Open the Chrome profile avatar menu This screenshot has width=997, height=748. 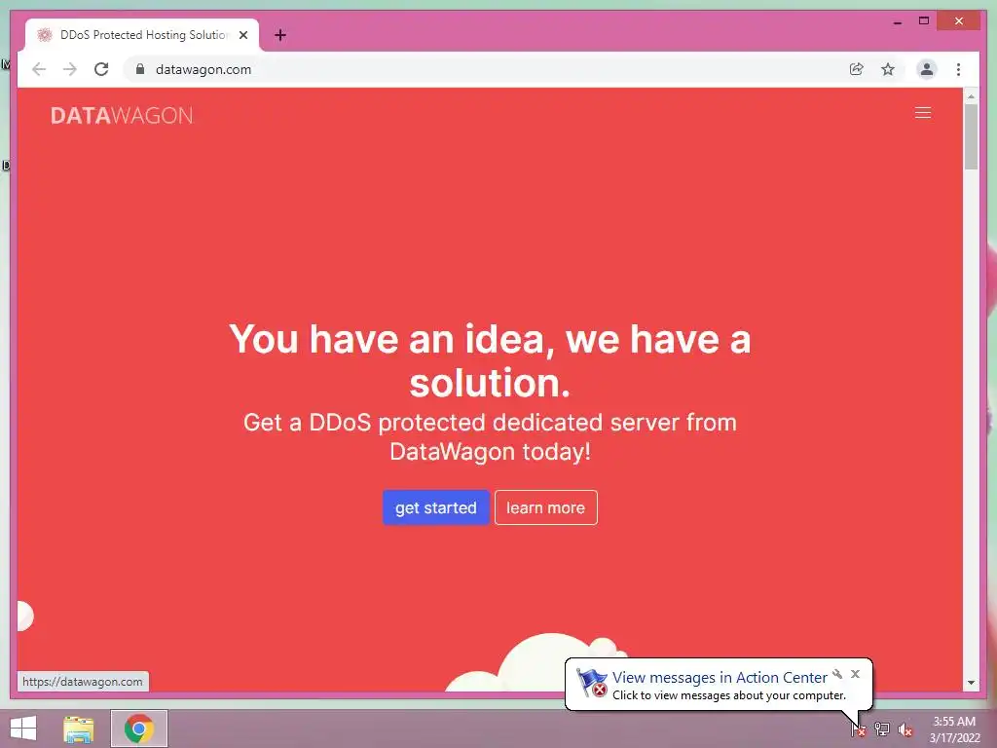[927, 69]
